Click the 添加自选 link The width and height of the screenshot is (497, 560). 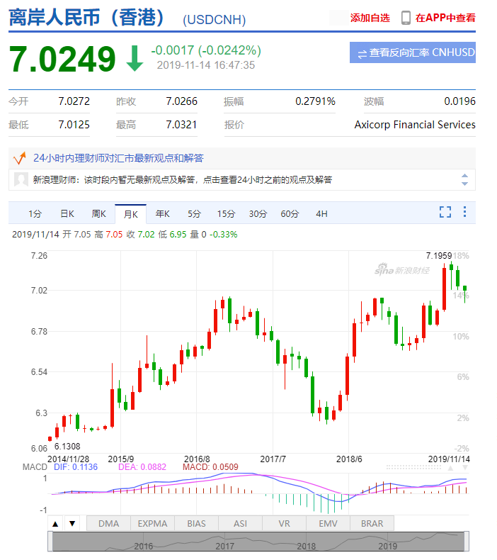click(370, 18)
